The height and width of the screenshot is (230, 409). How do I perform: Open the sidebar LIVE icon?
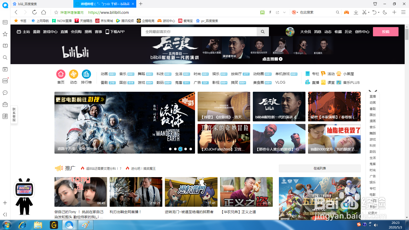click(5, 81)
